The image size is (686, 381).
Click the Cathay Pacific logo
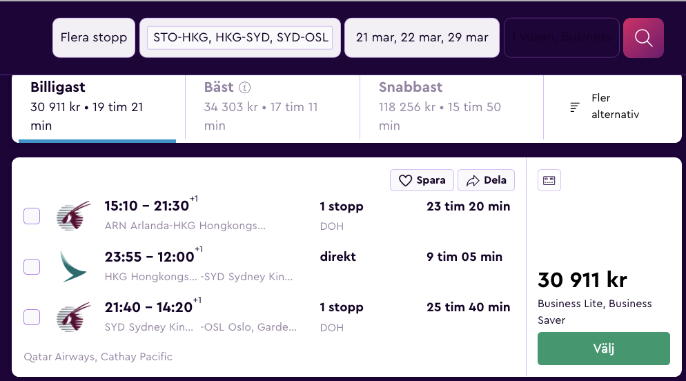click(x=73, y=266)
